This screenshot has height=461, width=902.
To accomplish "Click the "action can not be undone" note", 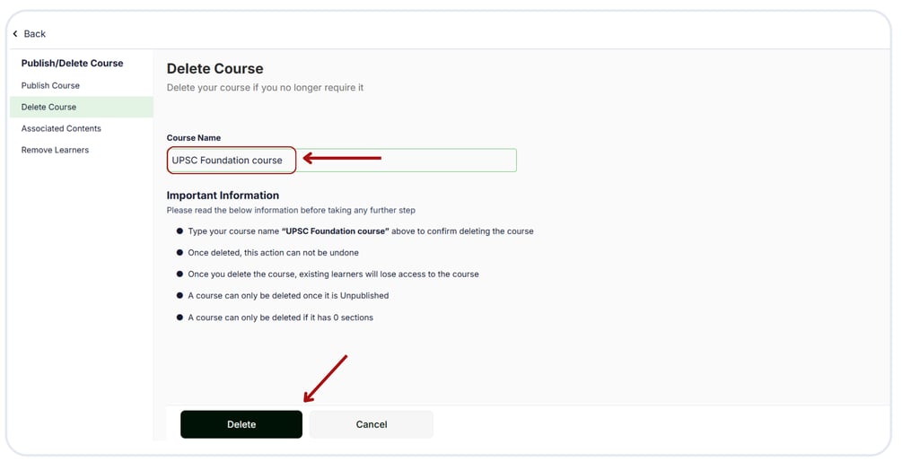I will click(273, 253).
